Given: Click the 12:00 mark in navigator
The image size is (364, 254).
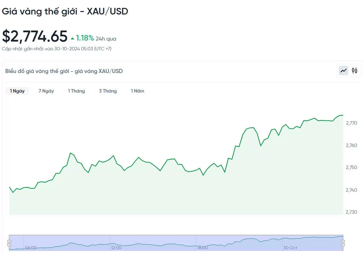Looking at the screenshot, I should [x=116, y=248].
